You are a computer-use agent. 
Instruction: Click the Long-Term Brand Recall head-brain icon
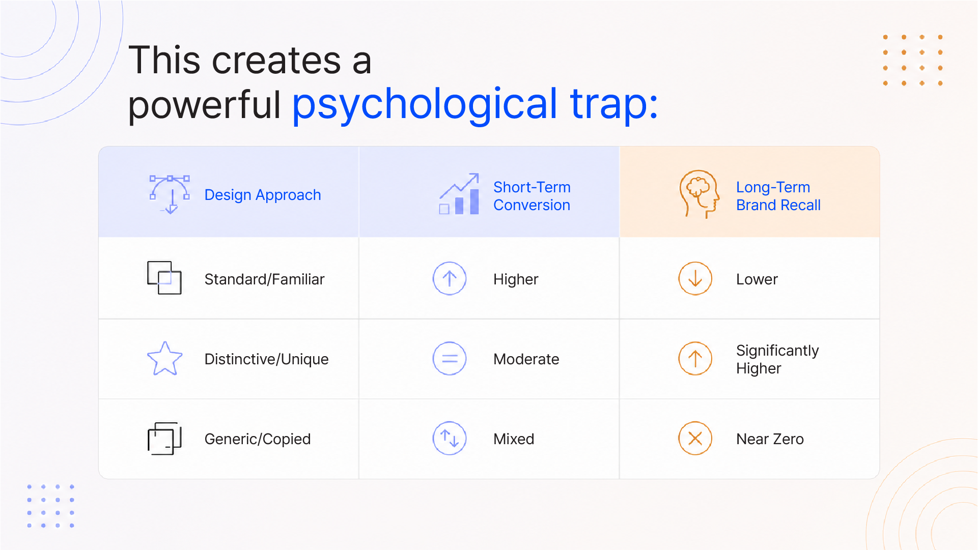700,194
